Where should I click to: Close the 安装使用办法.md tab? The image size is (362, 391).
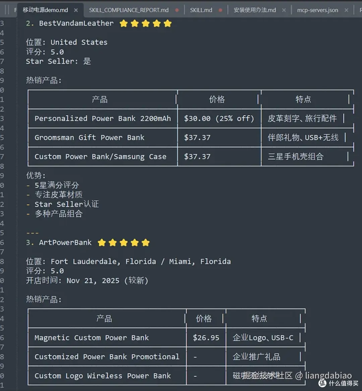coord(284,10)
